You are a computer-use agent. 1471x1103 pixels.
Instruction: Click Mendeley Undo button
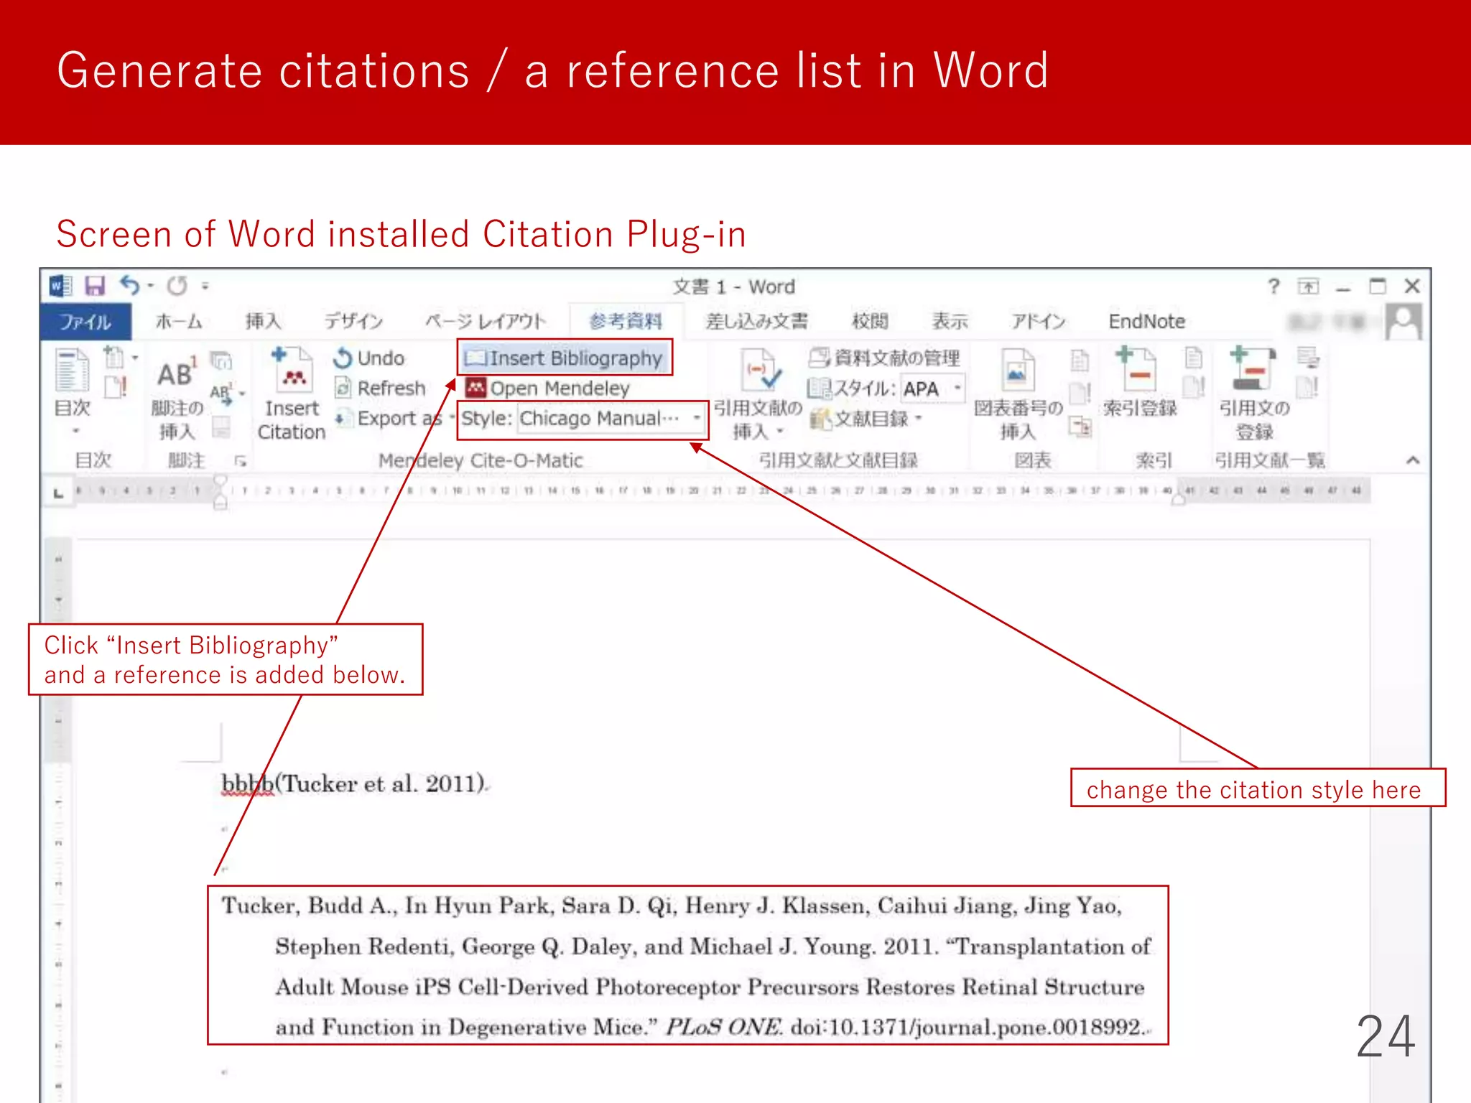(369, 358)
